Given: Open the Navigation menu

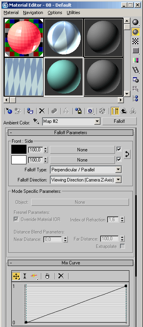Looking at the screenshot, I should pos(33,13).
